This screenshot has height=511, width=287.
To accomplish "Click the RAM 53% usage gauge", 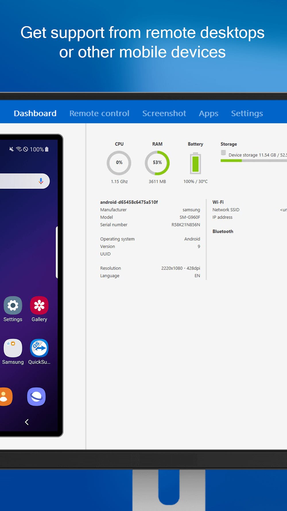I will point(157,163).
